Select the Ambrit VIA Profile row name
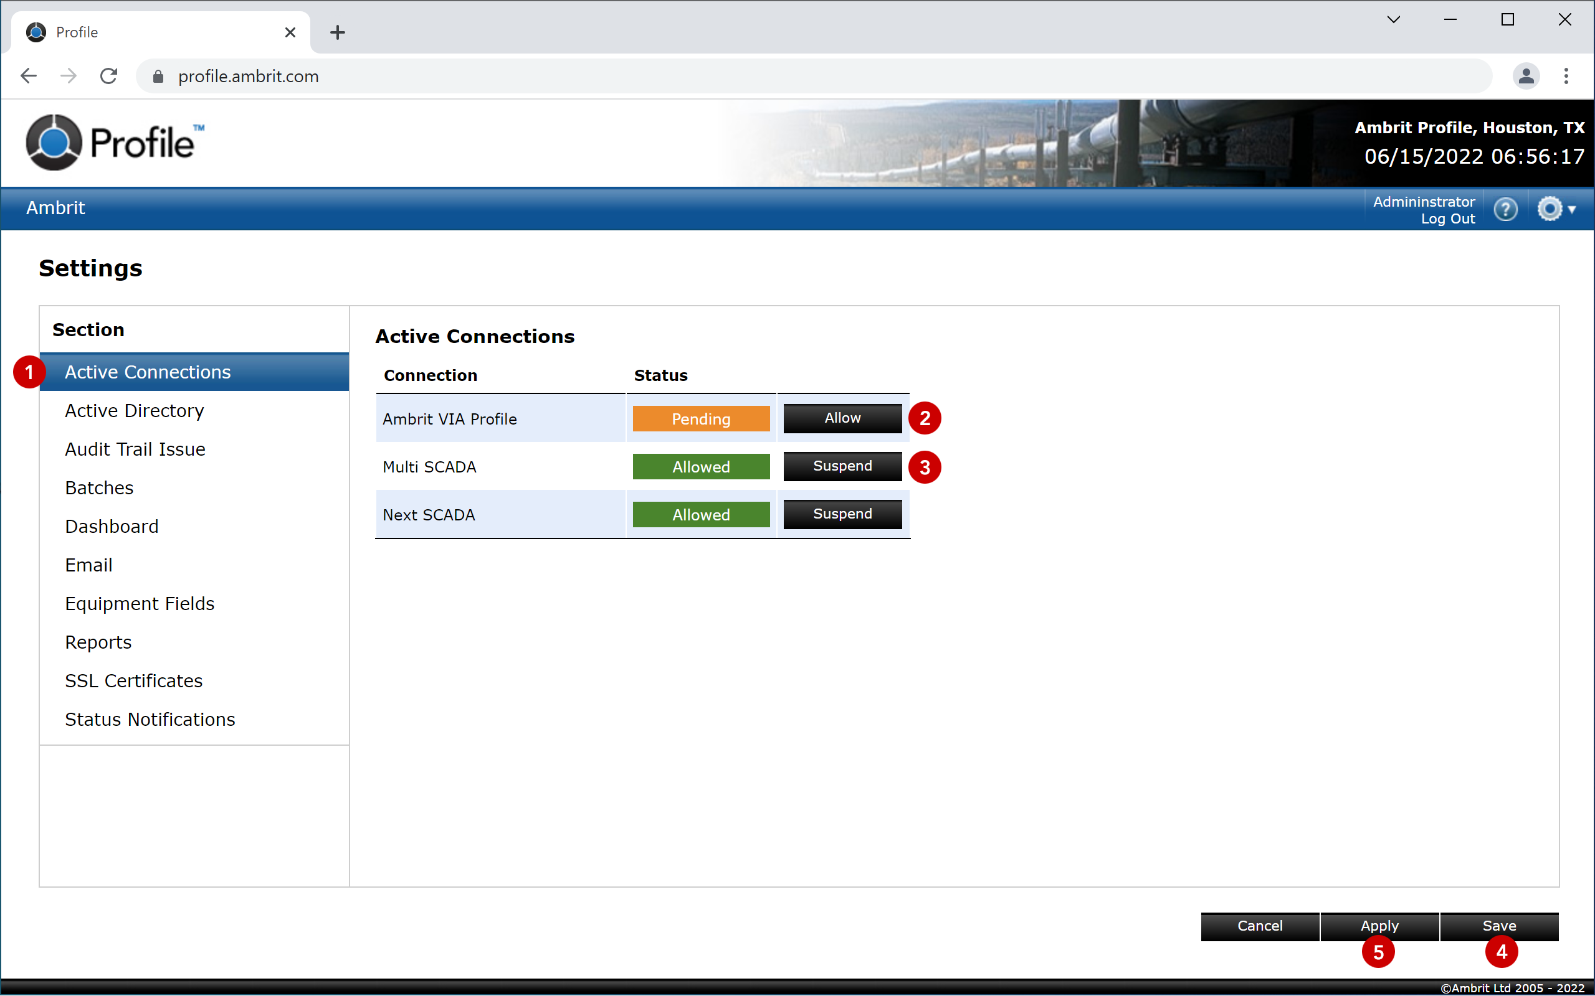The width and height of the screenshot is (1595, 996). tap(449, 419)
